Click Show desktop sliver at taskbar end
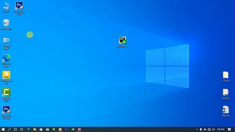Image resolution: width=235 pixels, height=132 pixels. coord(234,129)
